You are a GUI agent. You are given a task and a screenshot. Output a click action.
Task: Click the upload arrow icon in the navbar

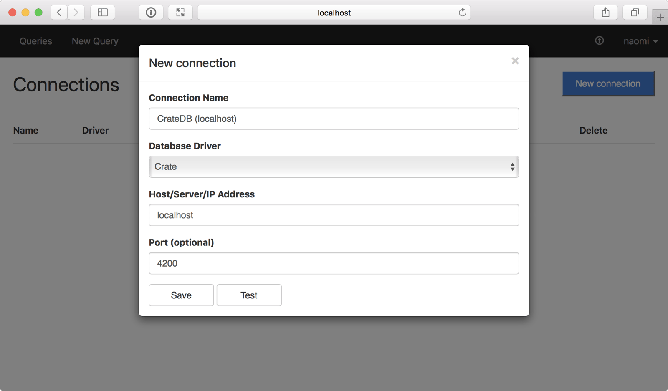click(599, 41)
